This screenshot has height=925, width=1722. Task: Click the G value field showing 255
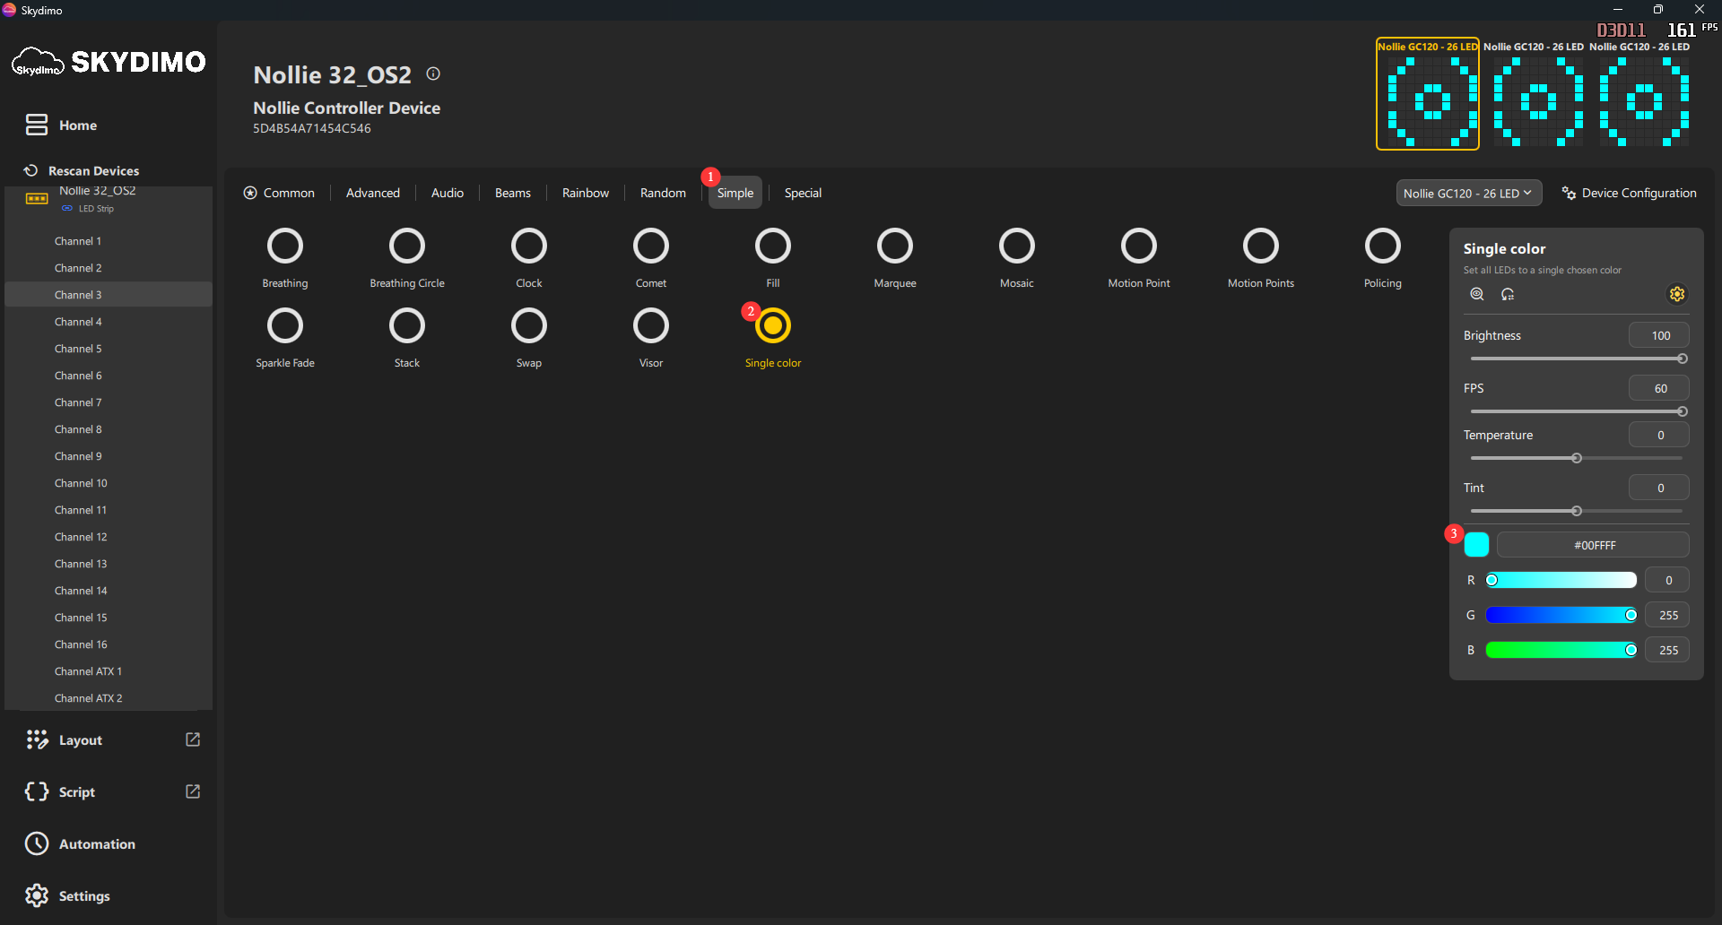[x=1667, y=615]
